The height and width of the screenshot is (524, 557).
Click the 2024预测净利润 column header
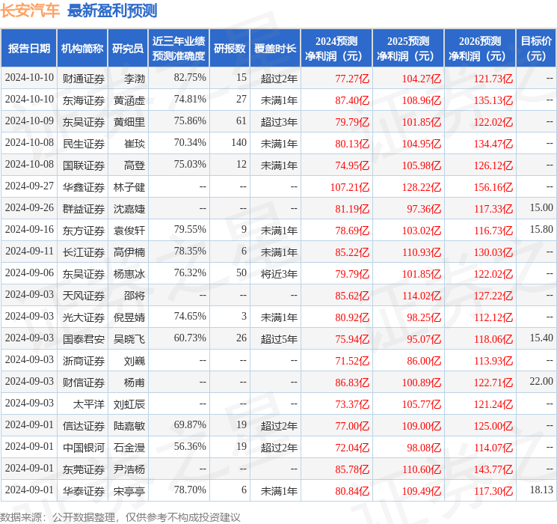coord(336,49)
